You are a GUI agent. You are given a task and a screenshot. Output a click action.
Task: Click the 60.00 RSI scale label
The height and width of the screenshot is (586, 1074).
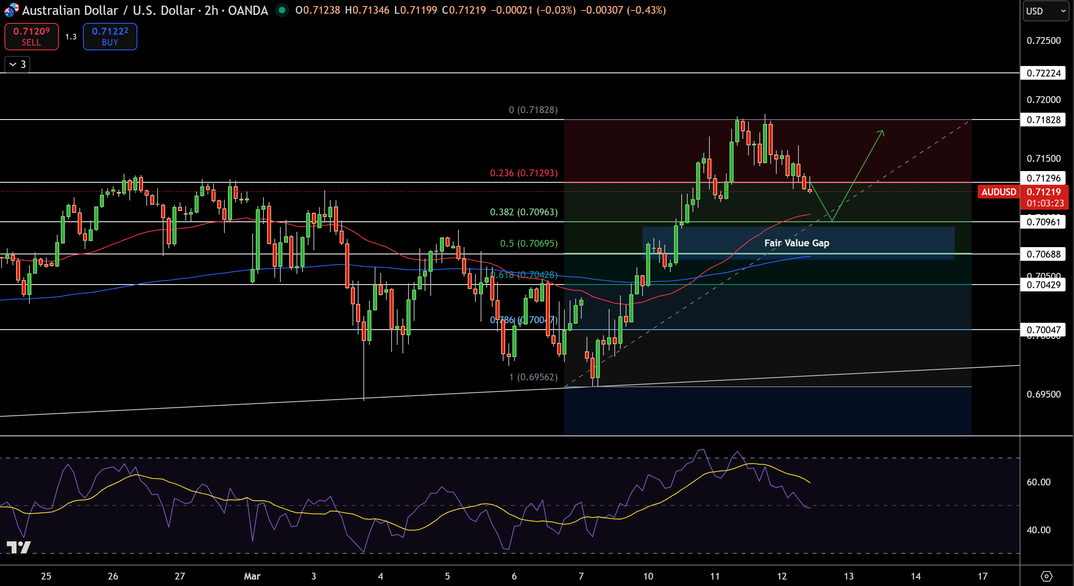point(1038,482)
